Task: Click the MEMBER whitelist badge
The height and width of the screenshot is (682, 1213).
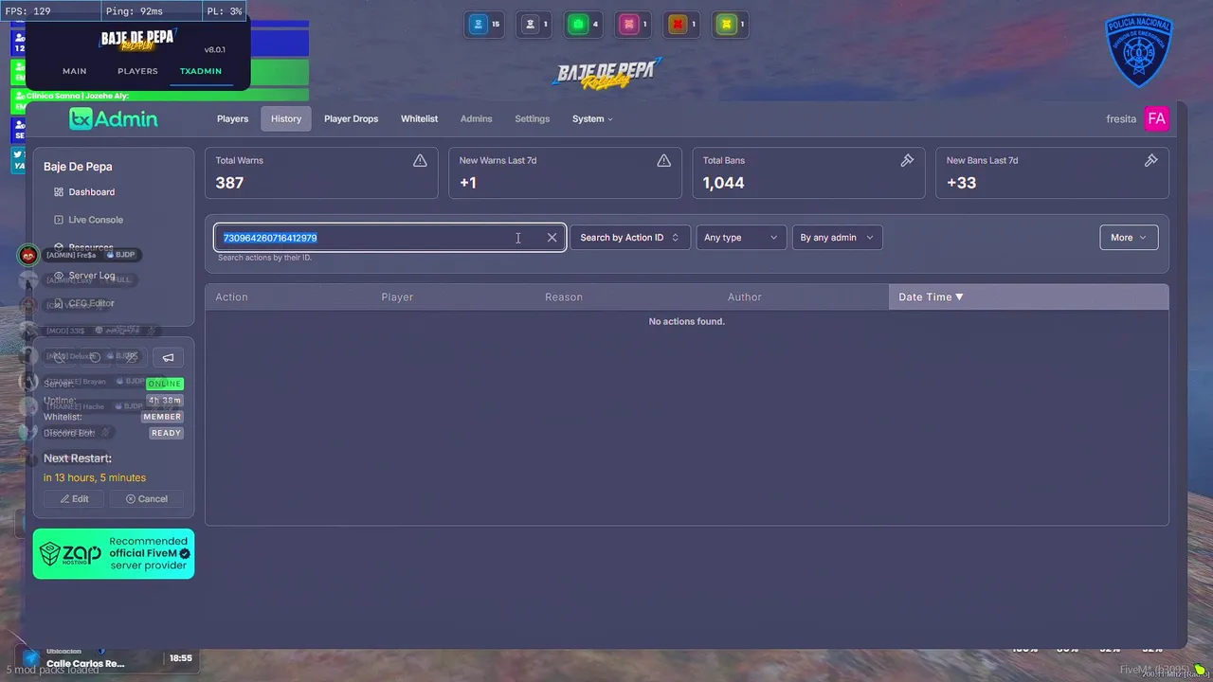Action: (162, 417)
